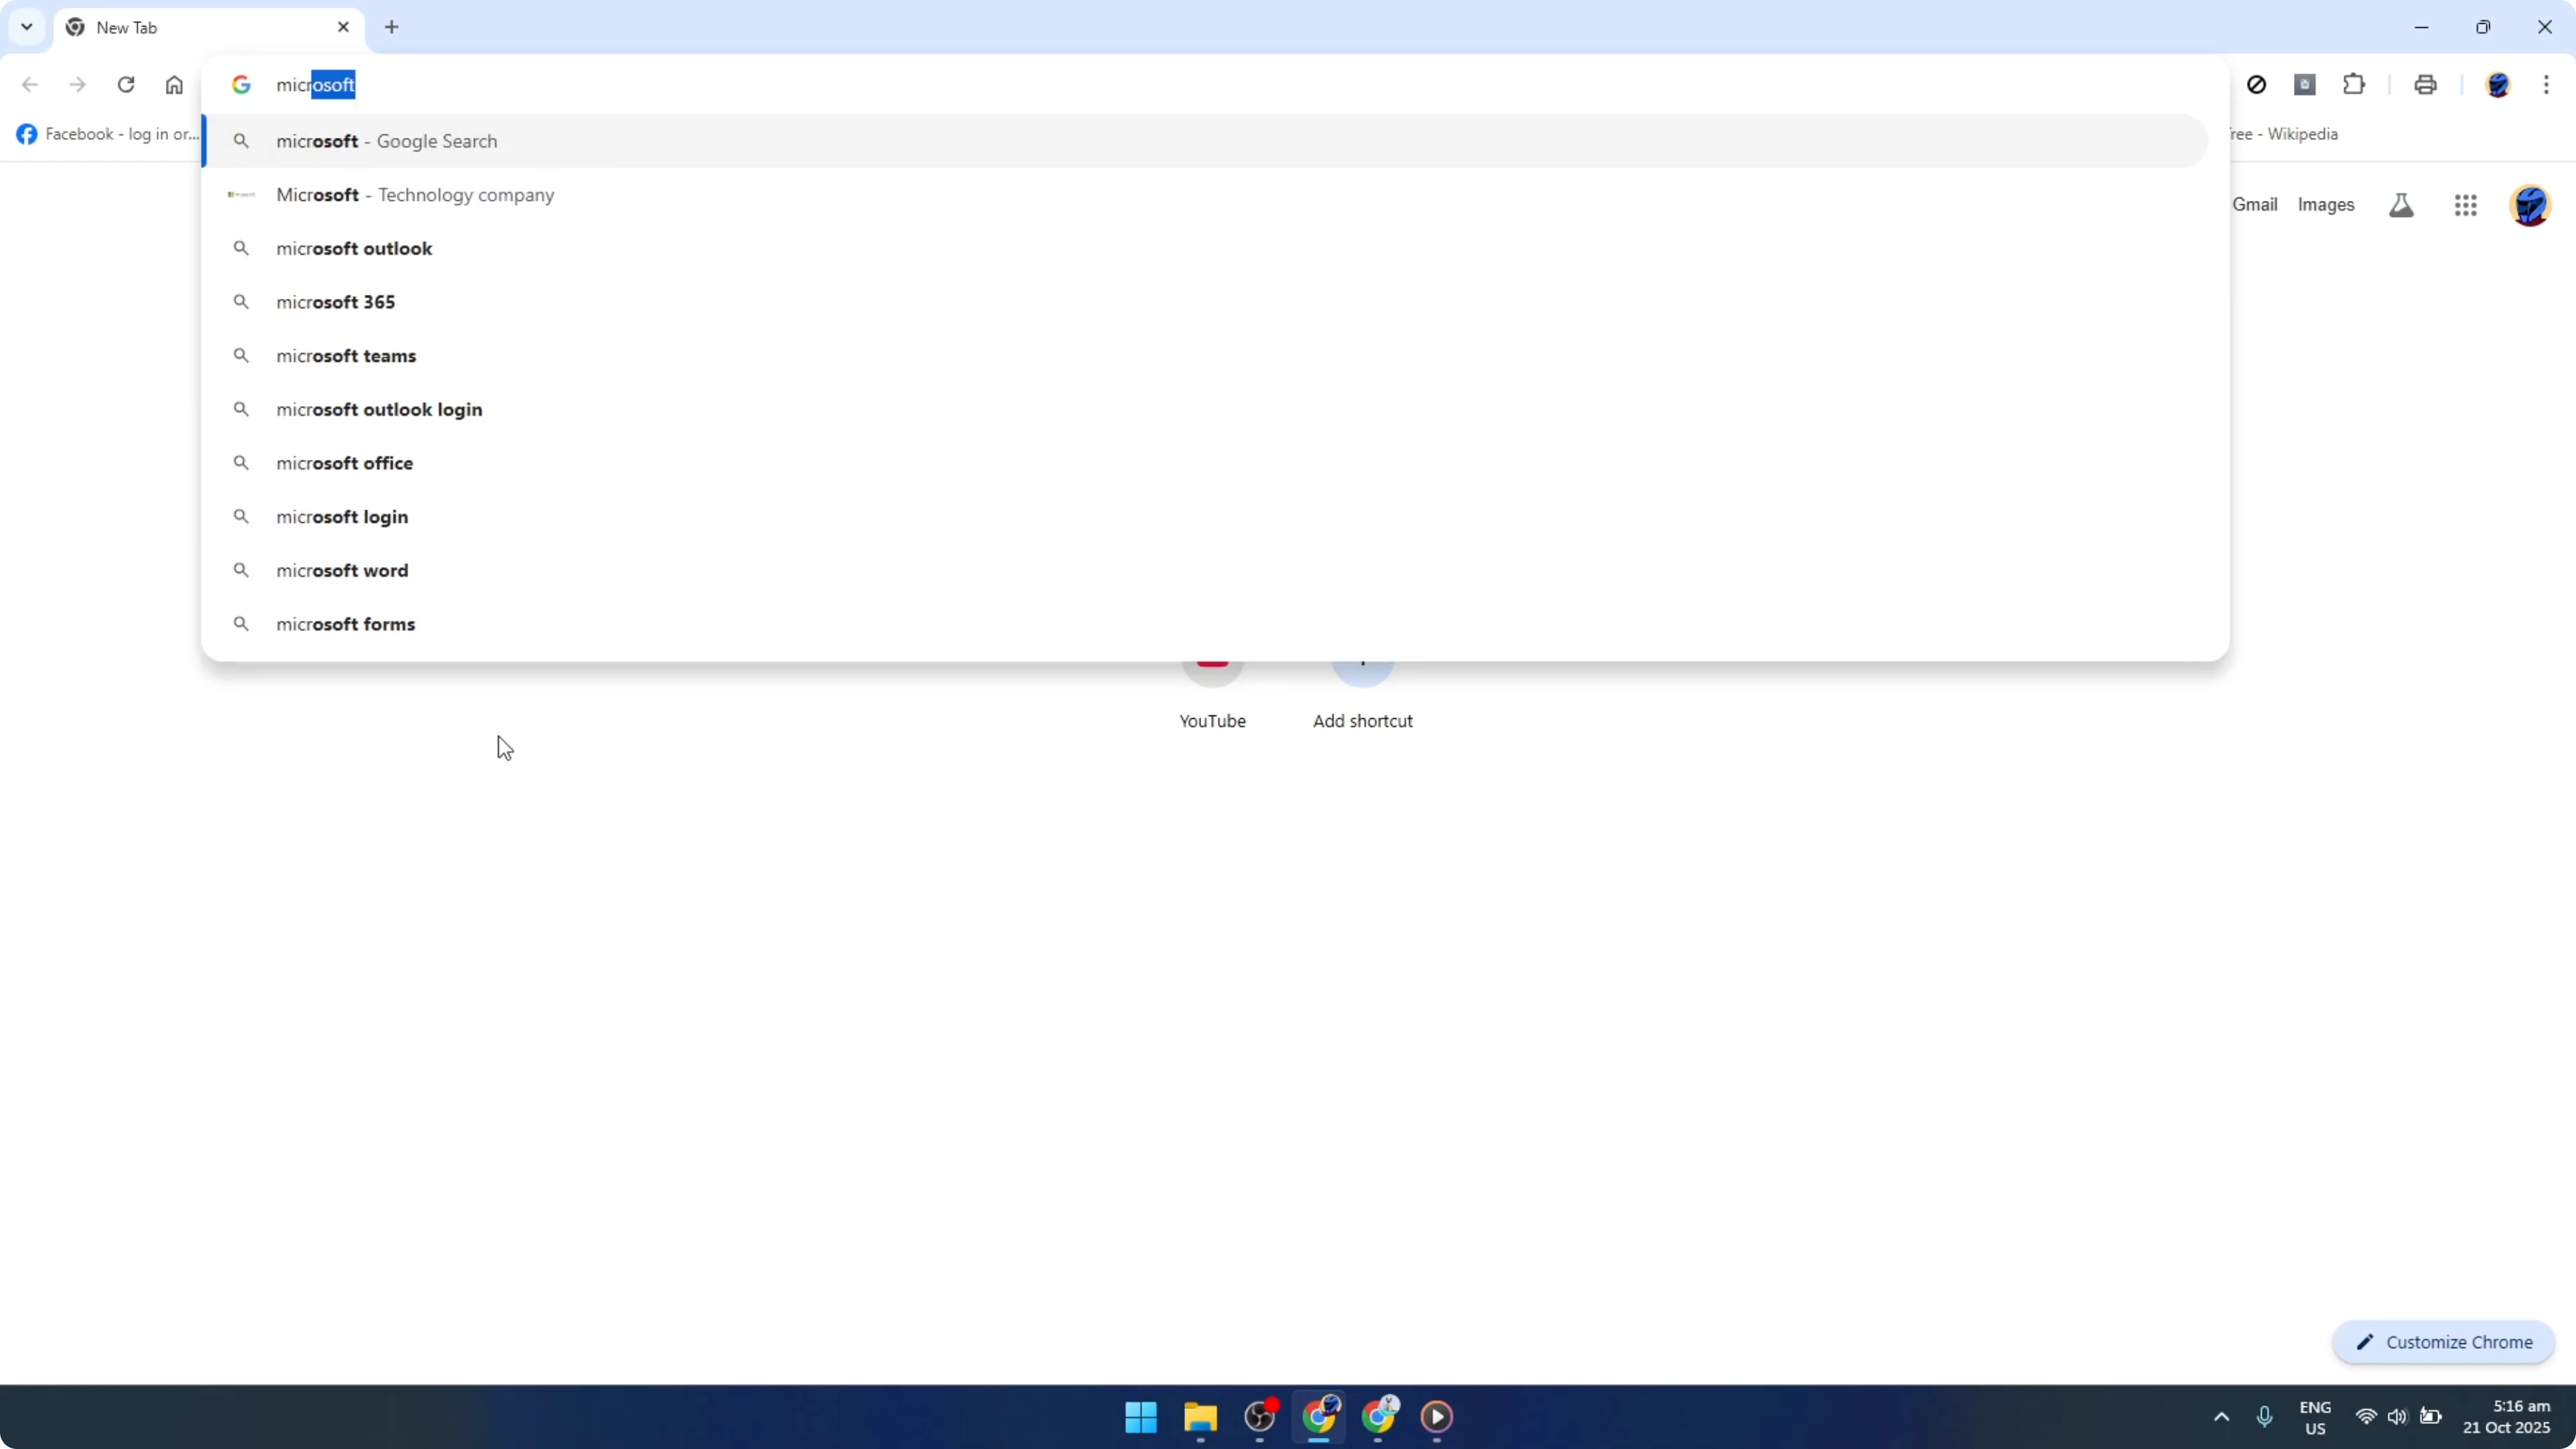Image resolution: width=2576 pixels, height=1449 pixels.
Task: Go to the Home page icon
Action: (x=174, y=85)
